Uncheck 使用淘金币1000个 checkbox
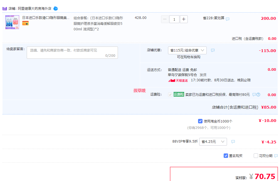Viewport: 279px width, 181px height. pyautogui.click(x=200, y=121)
